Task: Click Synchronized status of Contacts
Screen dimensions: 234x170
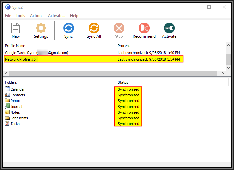Action: click(x=128, y=95)
